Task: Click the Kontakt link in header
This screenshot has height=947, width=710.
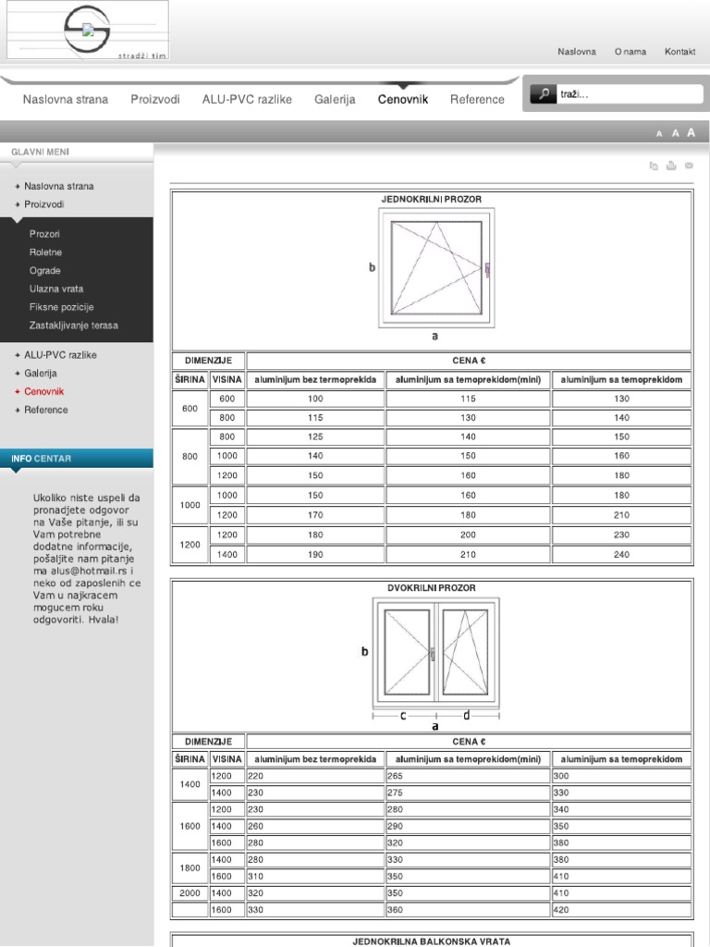Action: 679,52
